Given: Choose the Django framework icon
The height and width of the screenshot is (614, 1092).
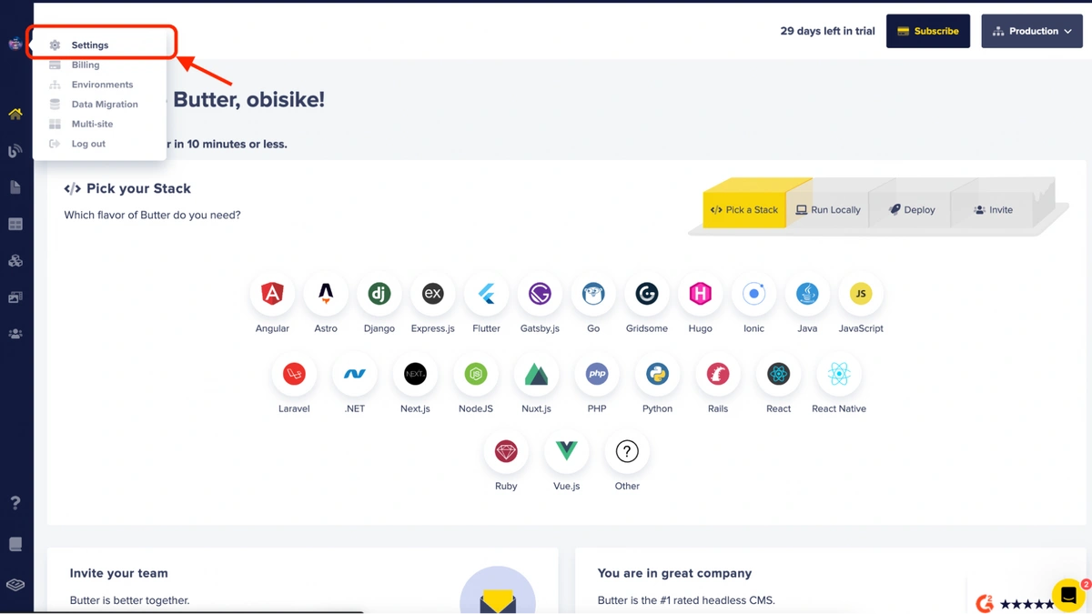Looking at the screenshot, I should 379,294.
